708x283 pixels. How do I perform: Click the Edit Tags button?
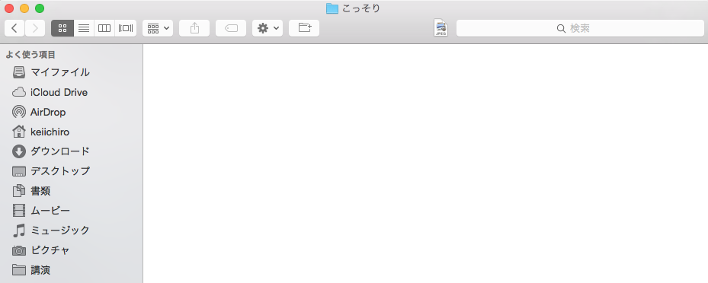click(231, 28)
